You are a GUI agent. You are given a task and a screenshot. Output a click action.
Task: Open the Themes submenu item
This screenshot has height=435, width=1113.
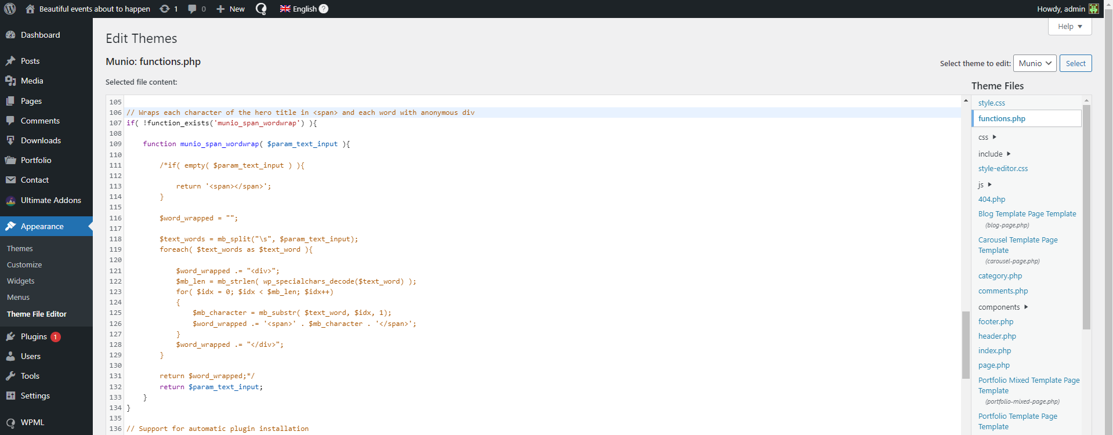click(x=20, y=248)
